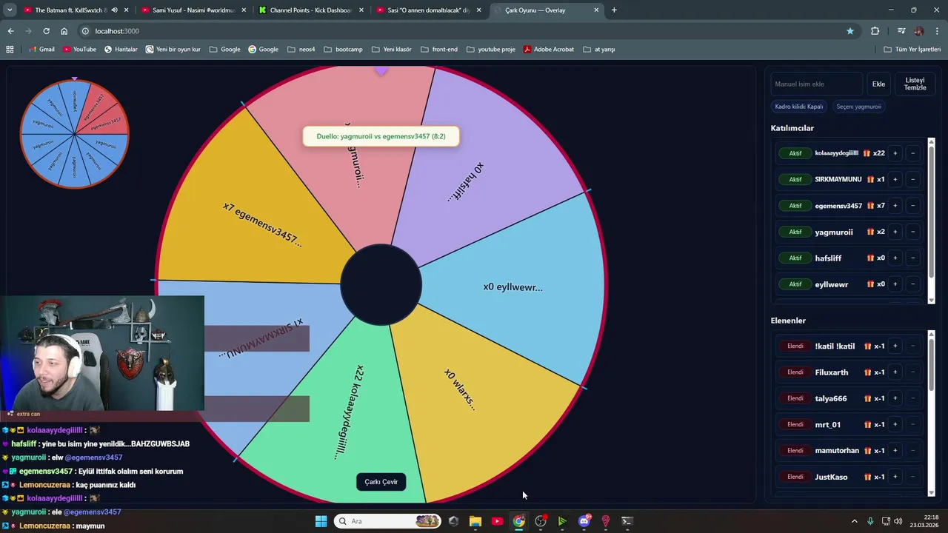The image size is (948, 533).
Task: Click the gift icon on egemensv3457 row
Action: (870, 206)
